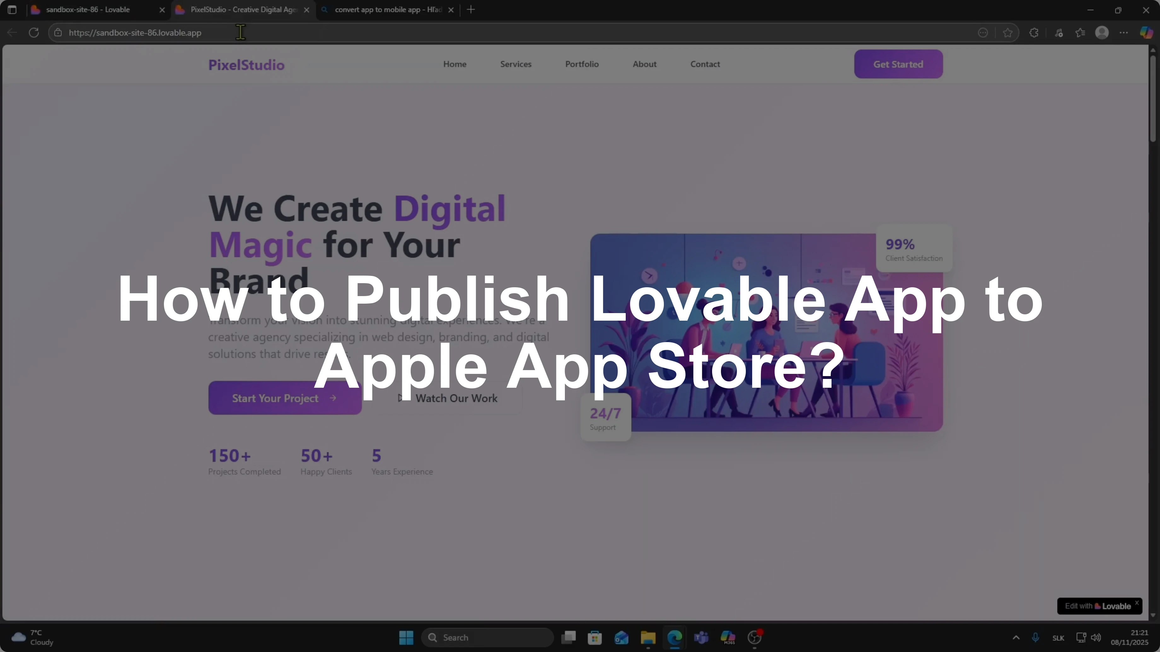
Task: Open Microsoft Edge taskbar icon
Action: pos(675,637)
